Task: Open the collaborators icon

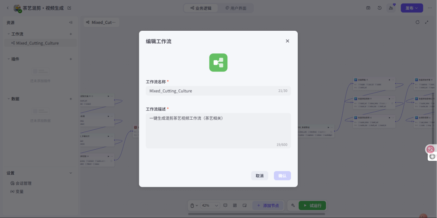Action: [391, 8]
